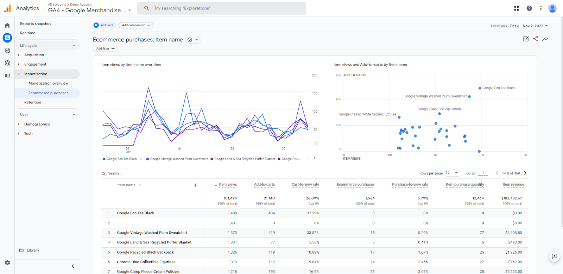This screenshot has width=563, height=274.
Task: Sort by Purchase-to-view rate column
Action: tap(410, 185)
